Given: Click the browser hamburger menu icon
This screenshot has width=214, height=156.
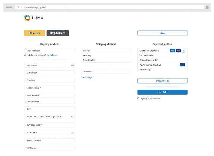Looking at the screenshot, I should 207,7.
